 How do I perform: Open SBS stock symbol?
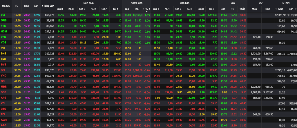(3, 92)
